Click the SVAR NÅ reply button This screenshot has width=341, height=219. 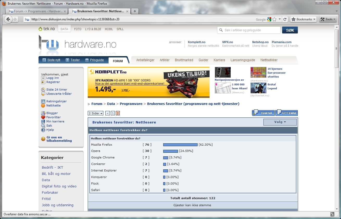tap(263, 113)
